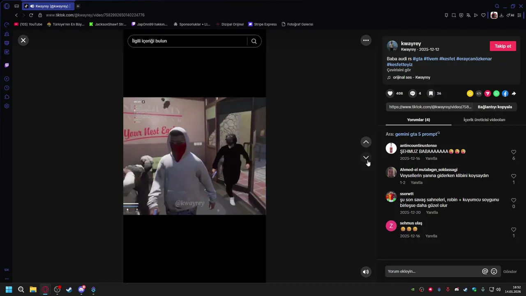Bookmark the video with save icon
The image size is (526, 296).
click(x=431, y=93)
